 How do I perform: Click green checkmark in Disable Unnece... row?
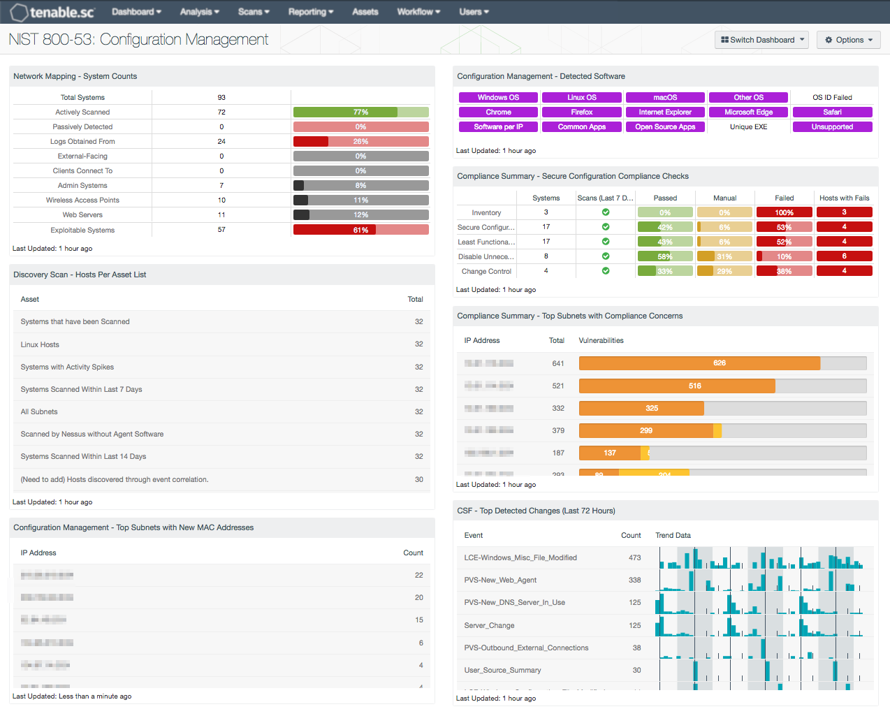click(606, 256)
